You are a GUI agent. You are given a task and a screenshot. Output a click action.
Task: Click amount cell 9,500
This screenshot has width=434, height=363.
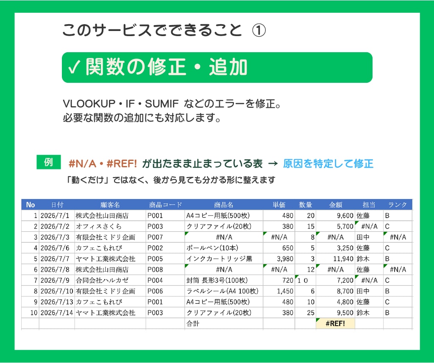pos(336,313)
